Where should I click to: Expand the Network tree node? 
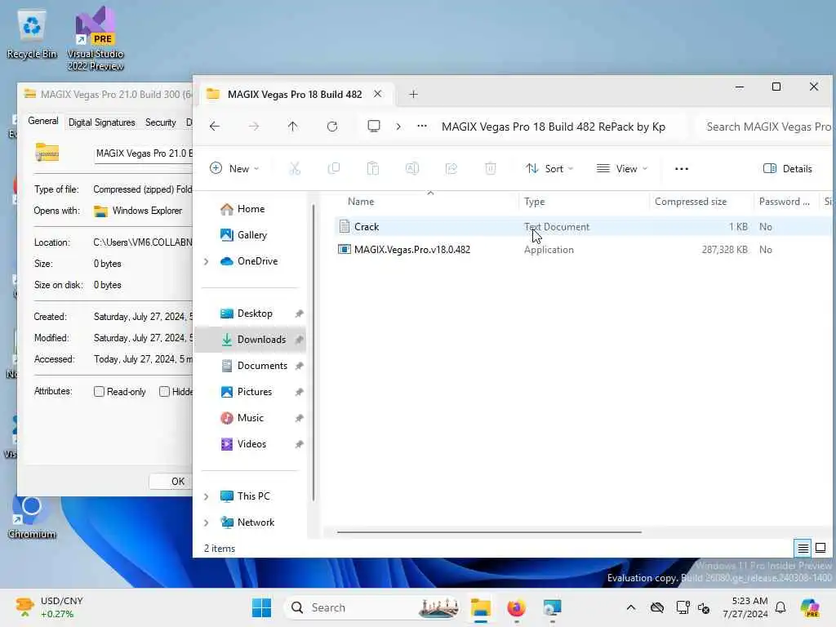[207, 522]
